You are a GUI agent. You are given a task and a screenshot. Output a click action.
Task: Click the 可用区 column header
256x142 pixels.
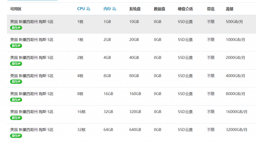click(16, 9)
